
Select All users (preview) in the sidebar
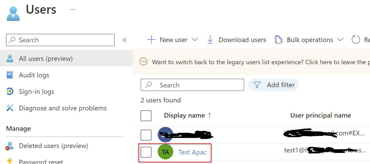[x=45, y=58]
